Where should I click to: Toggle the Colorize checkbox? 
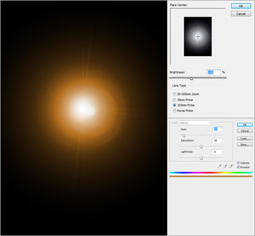[x=238, y=163]
